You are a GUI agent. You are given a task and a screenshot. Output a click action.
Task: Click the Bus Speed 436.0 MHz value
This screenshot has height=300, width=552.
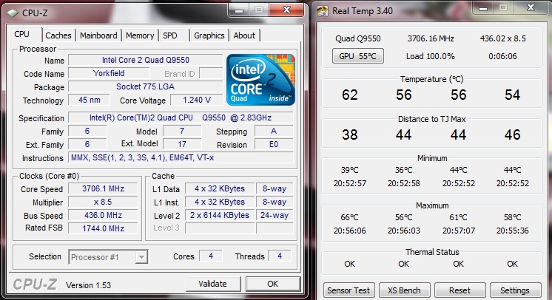click(103, 215)
